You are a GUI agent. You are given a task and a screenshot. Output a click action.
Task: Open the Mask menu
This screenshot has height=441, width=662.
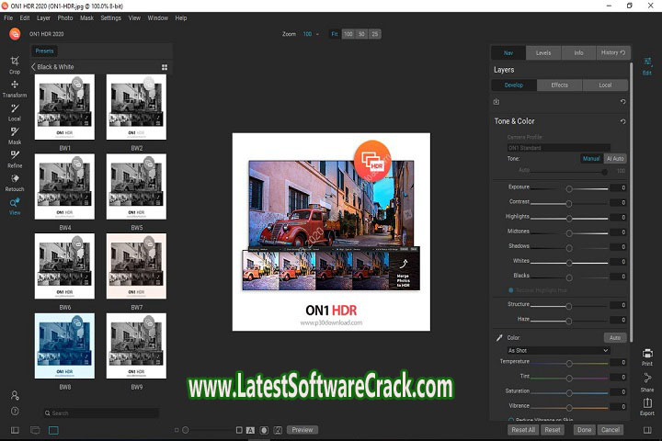pyautogui.click(x=86, y=17)
